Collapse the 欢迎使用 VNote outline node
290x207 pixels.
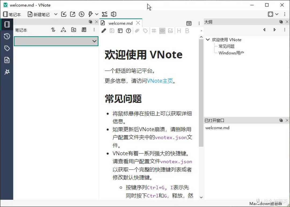tap(208, 39)
